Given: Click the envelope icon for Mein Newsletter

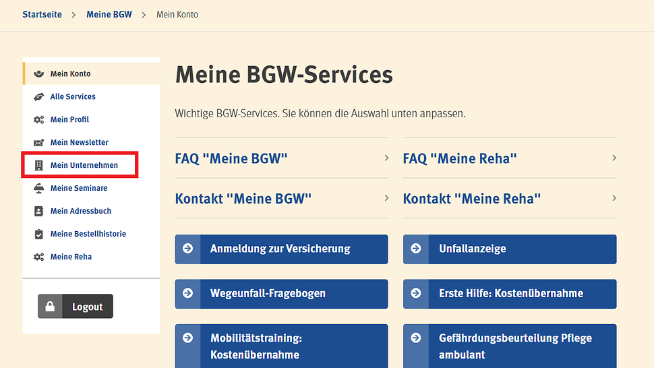Looking at the screenshot, I should click(x=39, y=142).
